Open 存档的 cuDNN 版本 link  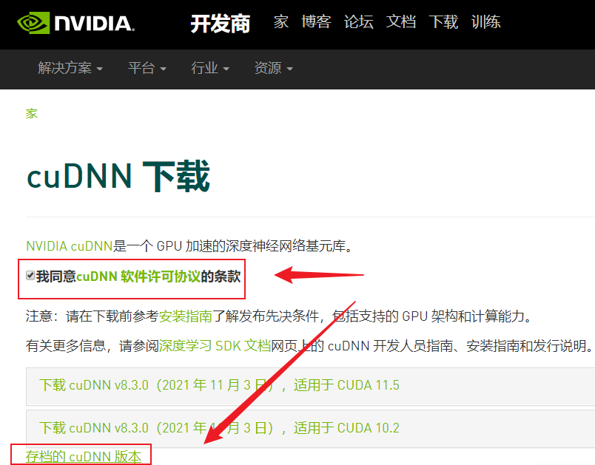coord(84,457)
